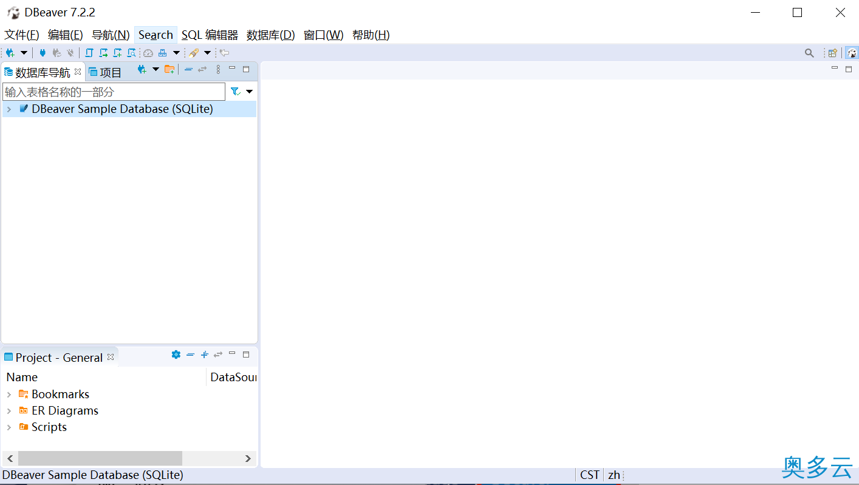Click the blue Connect plug icon
The width and height of the screenshot is (859, 485).
tap(43, 53)
